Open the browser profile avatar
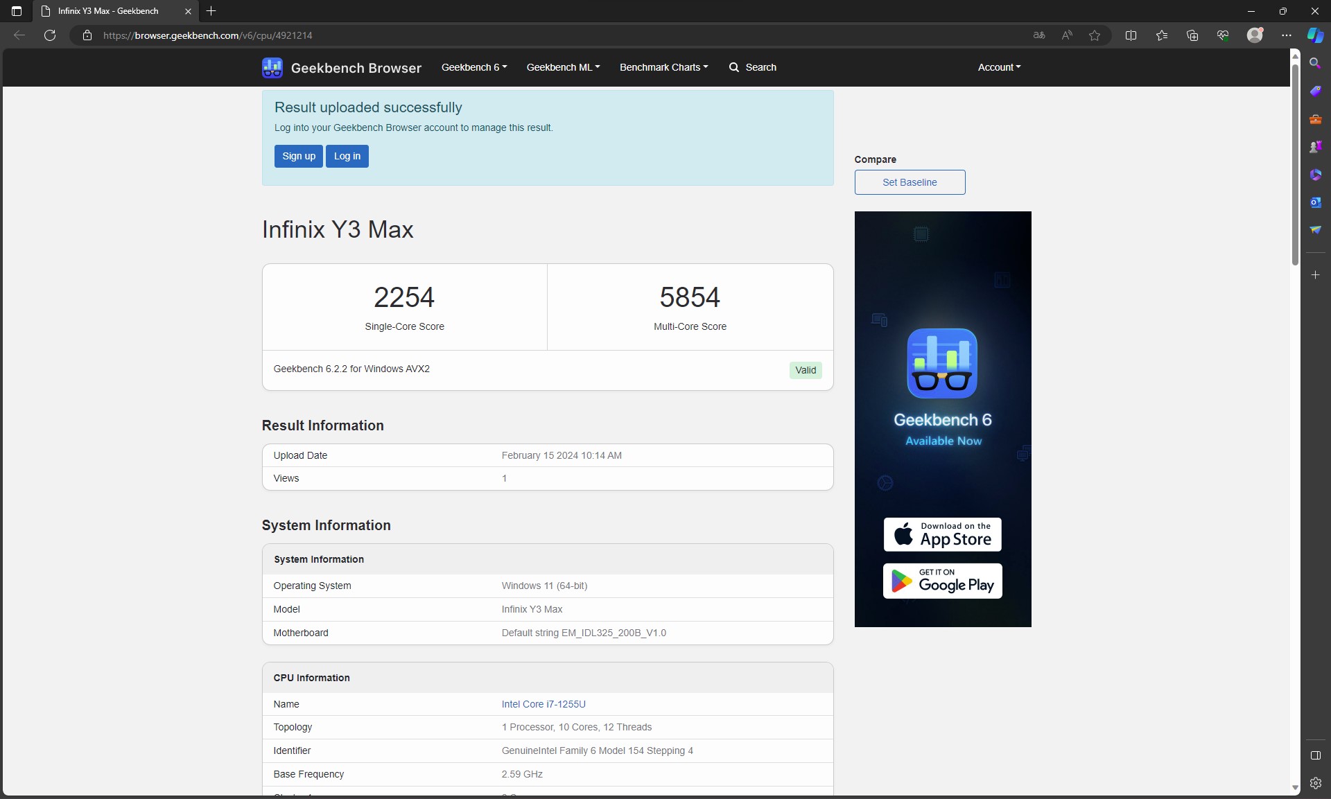This screenshot has width=1331, height=799. (1255, 35)
